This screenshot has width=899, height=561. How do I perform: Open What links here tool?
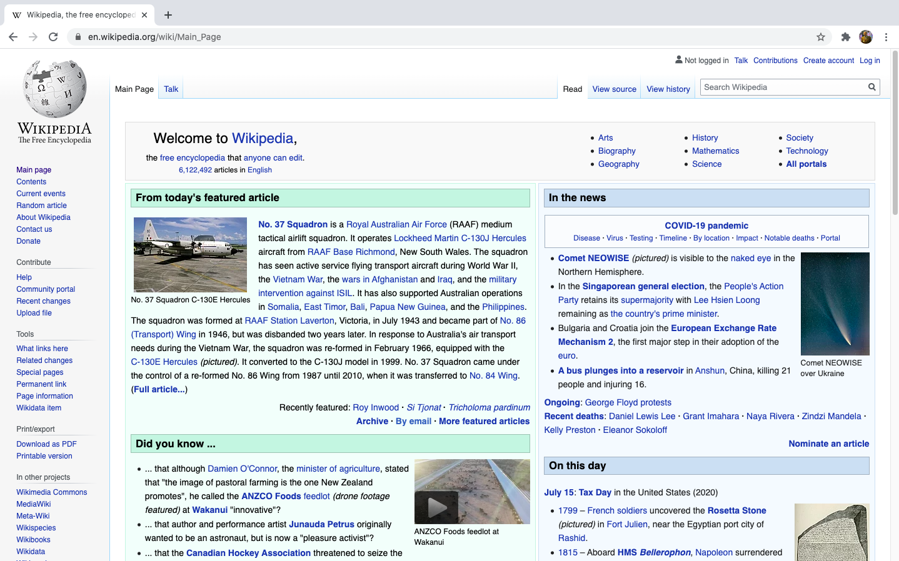click(x=42, y=349)
